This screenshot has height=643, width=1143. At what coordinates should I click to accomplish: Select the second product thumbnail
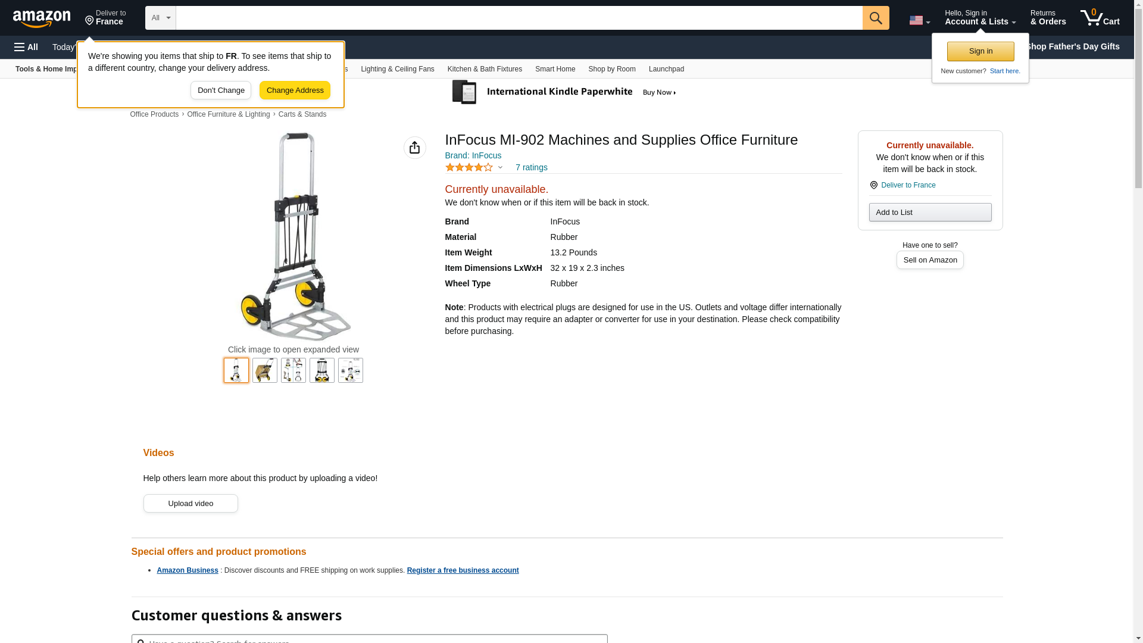coord(264,370)
